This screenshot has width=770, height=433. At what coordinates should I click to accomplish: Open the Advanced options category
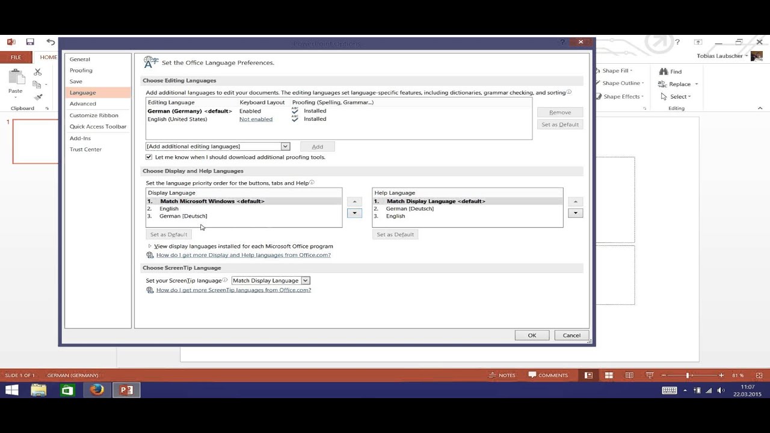pyautogui.click(x=97, y=103)
